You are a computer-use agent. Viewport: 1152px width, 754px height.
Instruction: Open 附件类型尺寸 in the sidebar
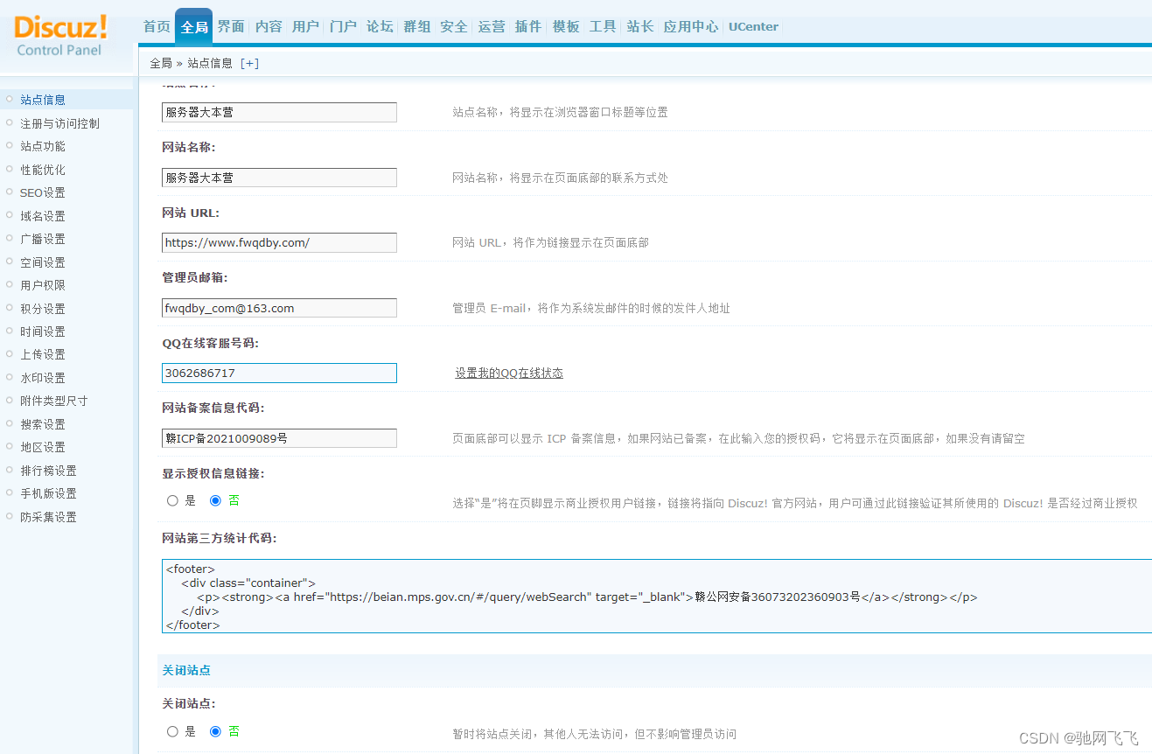(x=54, y=401)
